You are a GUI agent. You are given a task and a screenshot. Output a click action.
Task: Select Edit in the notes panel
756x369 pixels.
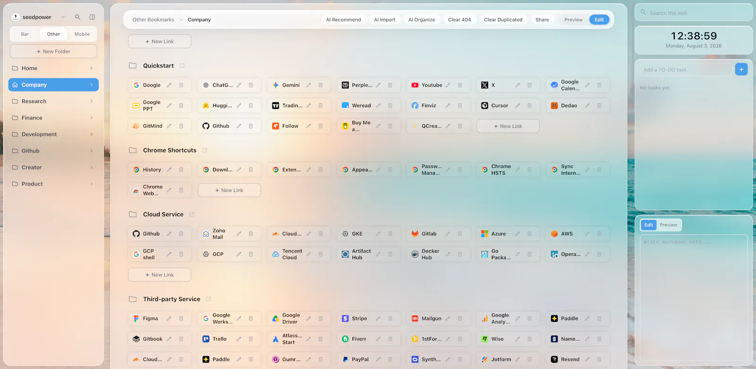pyautogui.click(x=649, y=225)
